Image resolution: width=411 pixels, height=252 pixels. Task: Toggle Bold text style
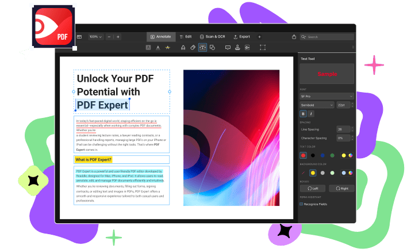pyautogui.click(x=303, y=114)
